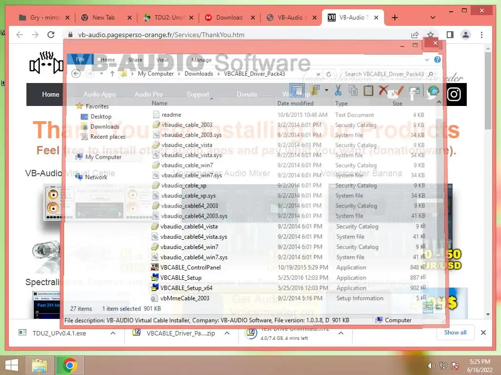Select My Computer in the breadcrumb path

[156, 74]
